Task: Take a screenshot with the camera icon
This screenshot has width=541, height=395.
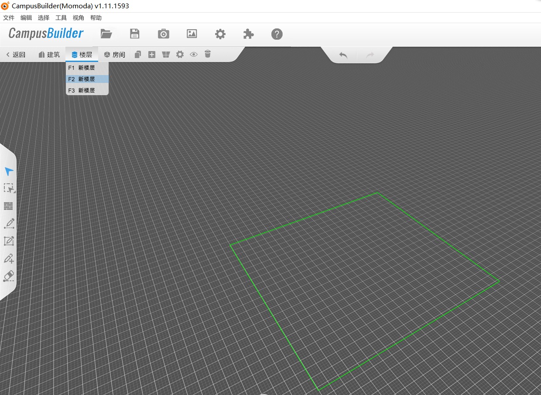Action: click(x=164, y=34)
